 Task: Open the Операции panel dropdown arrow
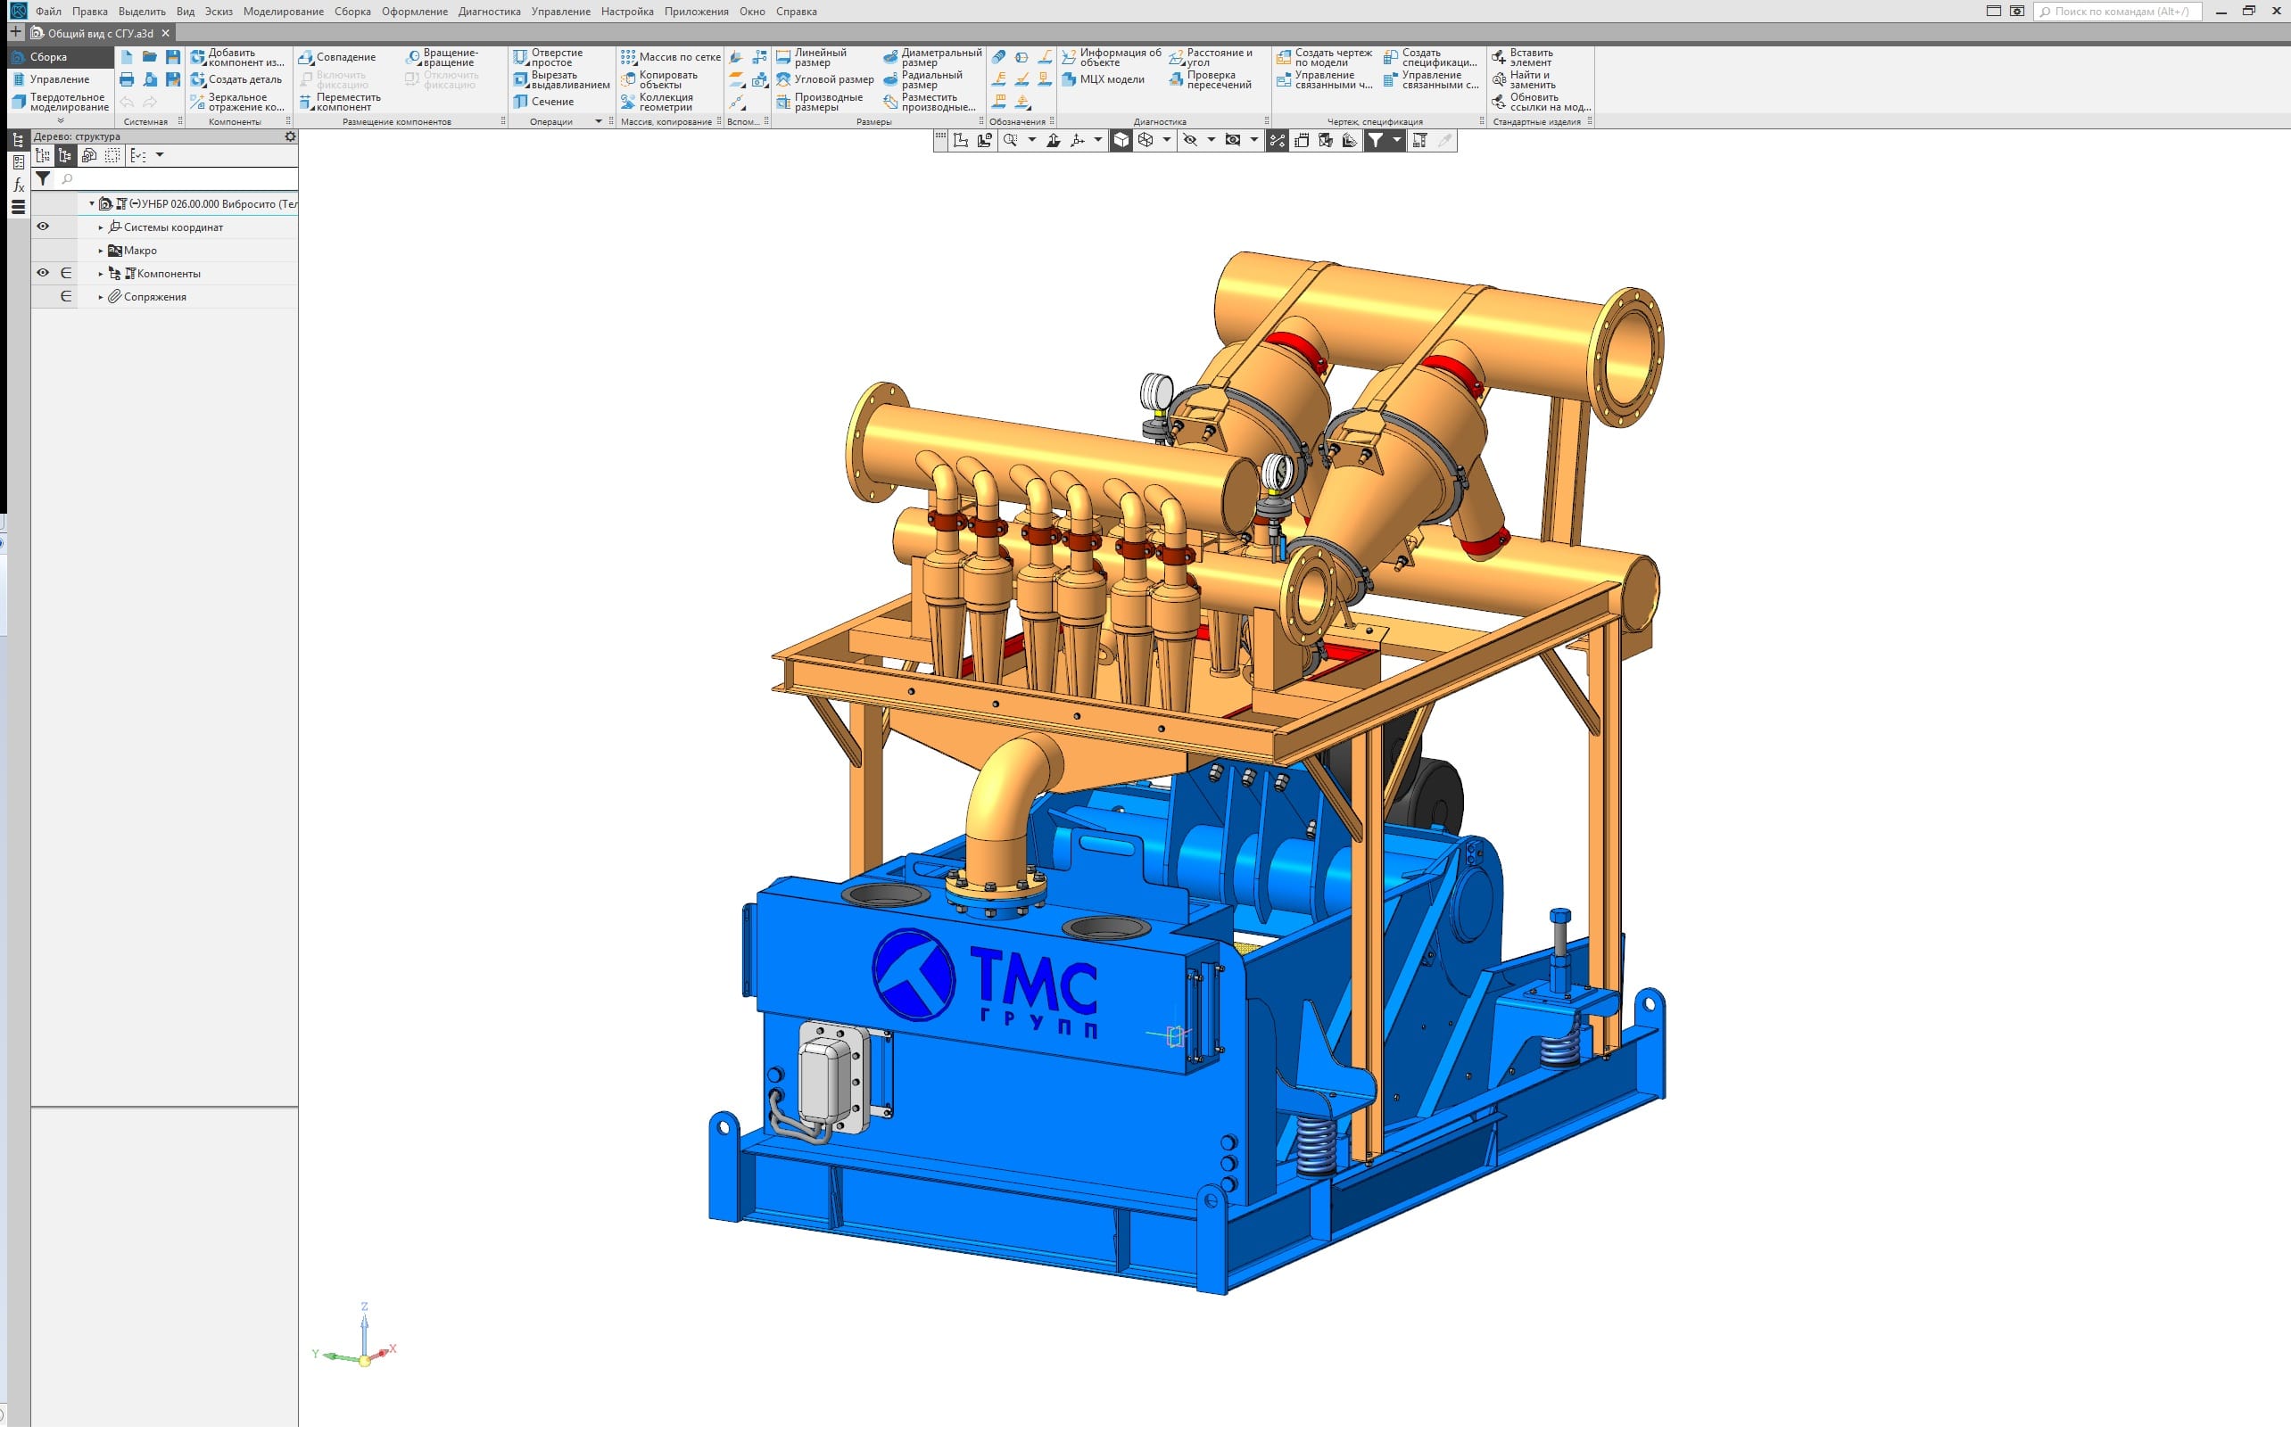[599, 121]
